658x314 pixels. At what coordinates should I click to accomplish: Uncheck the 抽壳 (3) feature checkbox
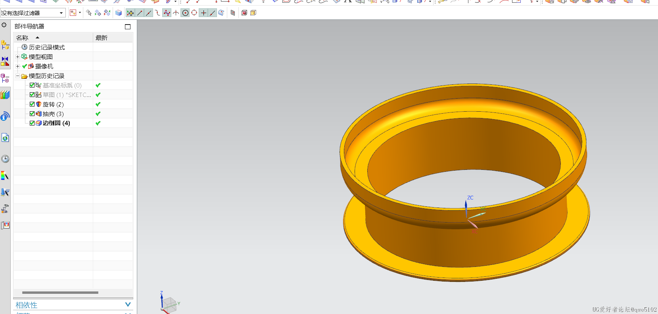(x=32, y=114)
